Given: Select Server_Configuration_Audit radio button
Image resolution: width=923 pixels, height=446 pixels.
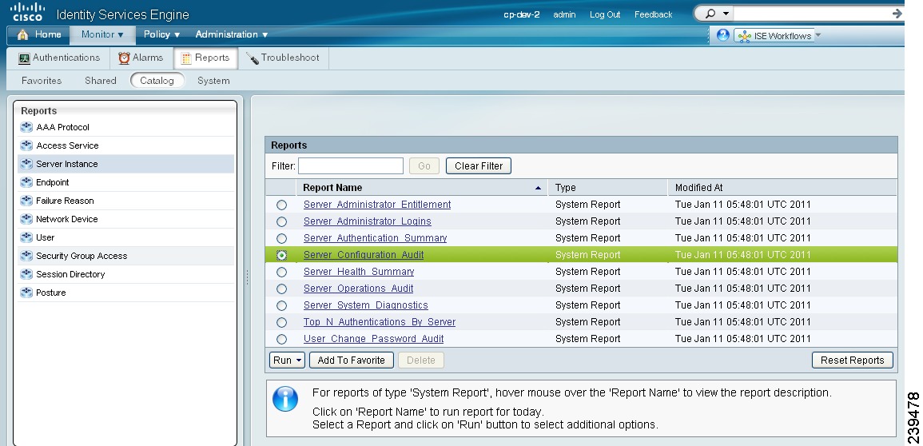Looking at the screenshot, I should (282, 255).
